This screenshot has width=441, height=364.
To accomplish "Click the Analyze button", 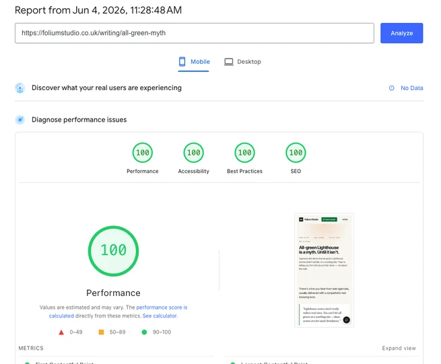I will pos(401,33).
